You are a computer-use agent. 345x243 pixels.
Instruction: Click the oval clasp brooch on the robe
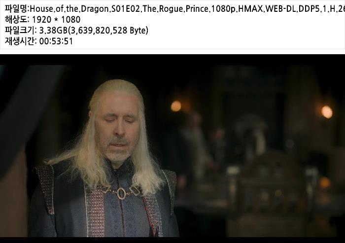click(x=121, y=193)
